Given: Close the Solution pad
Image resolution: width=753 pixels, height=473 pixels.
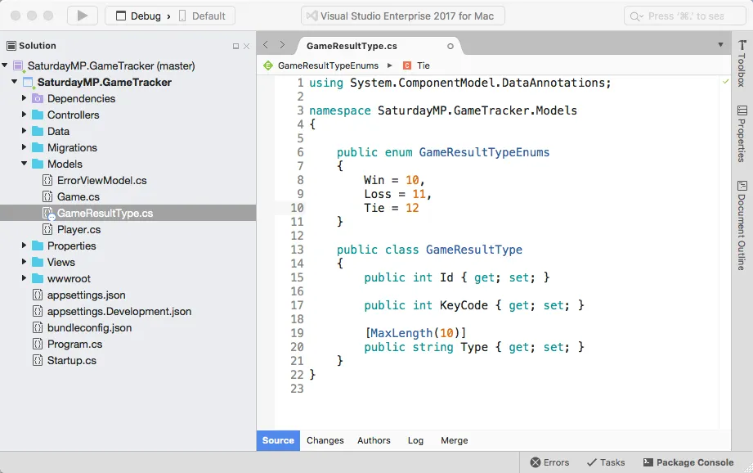Looking at the screenshot, I should (x=246, y=46).
